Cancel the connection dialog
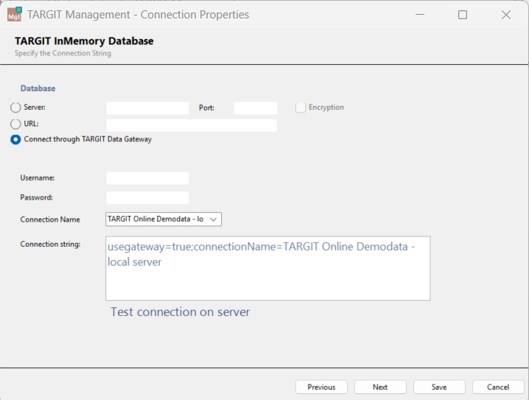 498,387
